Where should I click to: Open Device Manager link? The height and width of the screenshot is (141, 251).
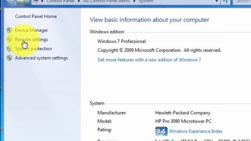(31, 30)
